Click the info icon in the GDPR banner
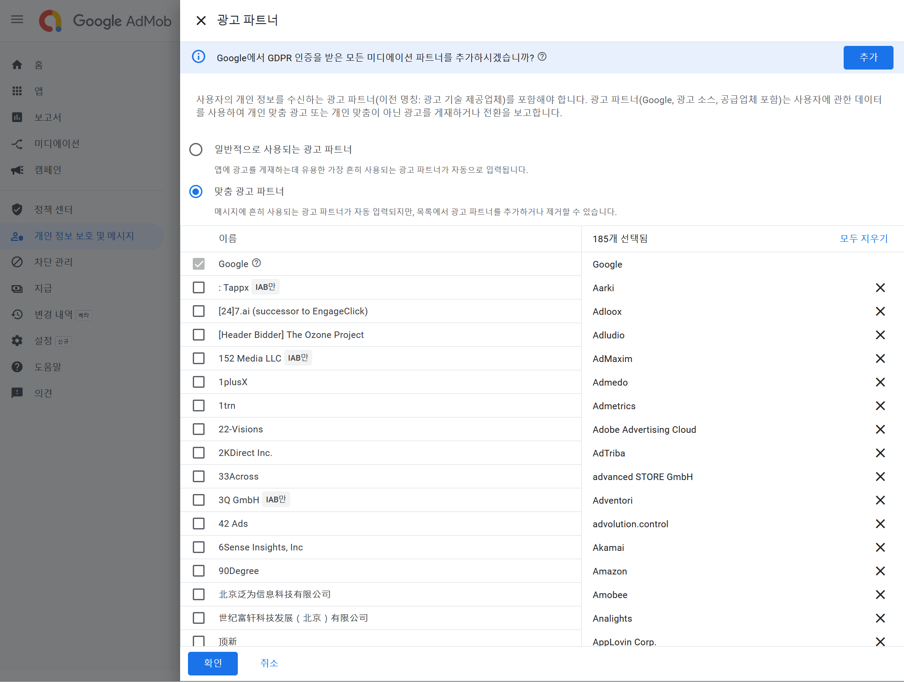 199,57
